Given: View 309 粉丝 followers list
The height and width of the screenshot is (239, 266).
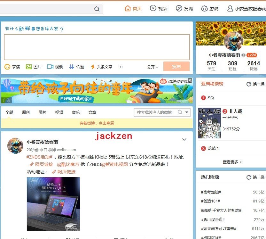Looking at the screenshot, I should click(x=232, y=66).
